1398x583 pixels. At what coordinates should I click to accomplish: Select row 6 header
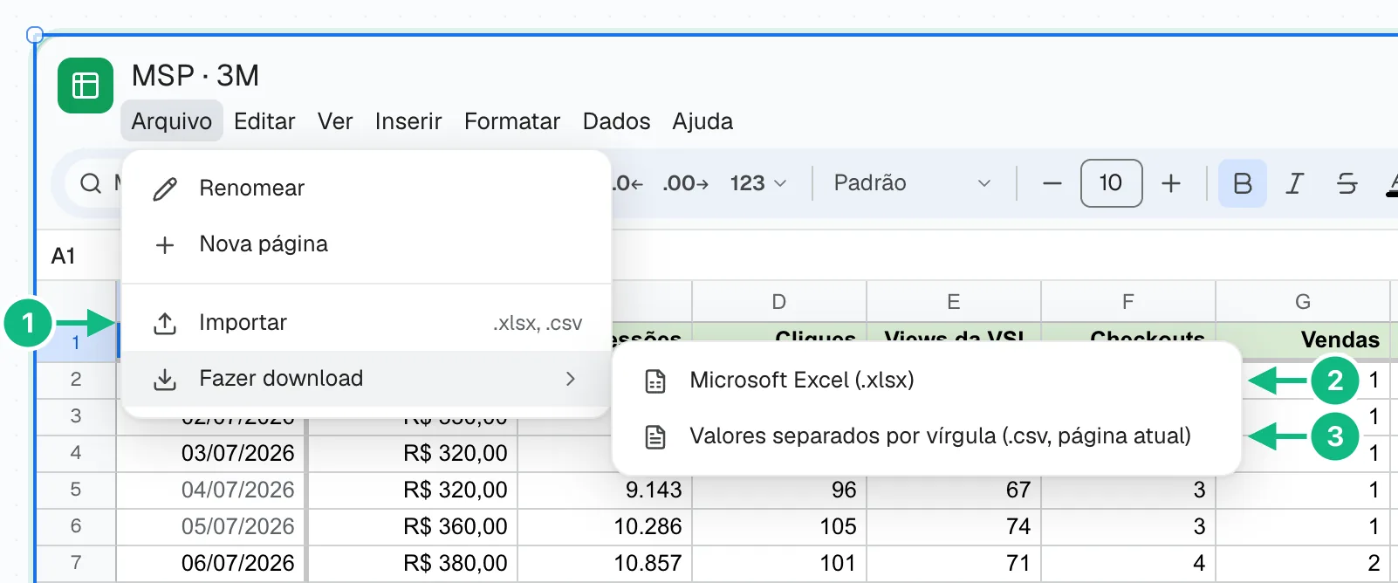pyautogui.click(x=76, y=526)
